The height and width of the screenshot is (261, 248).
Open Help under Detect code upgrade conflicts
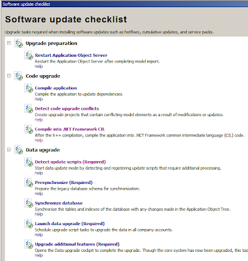[39, 119]
